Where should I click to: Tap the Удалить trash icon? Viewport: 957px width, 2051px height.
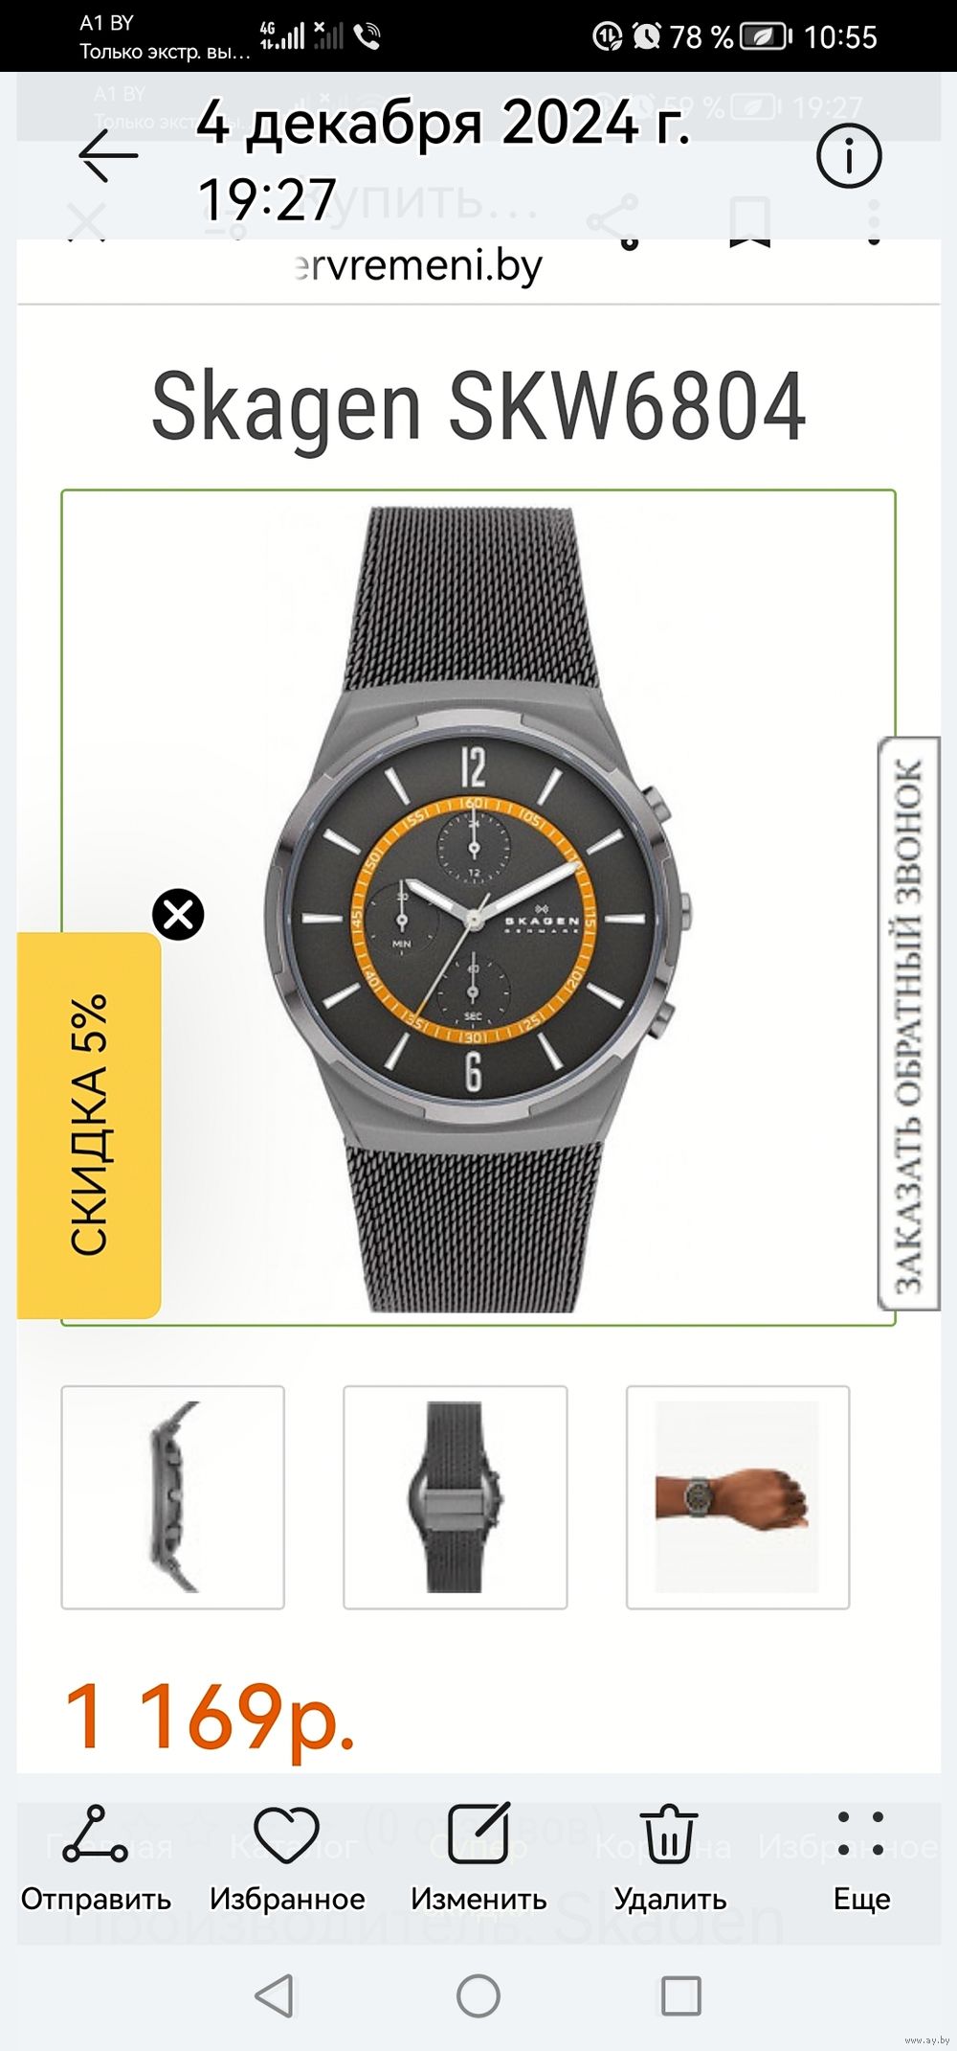[670, 1858]
